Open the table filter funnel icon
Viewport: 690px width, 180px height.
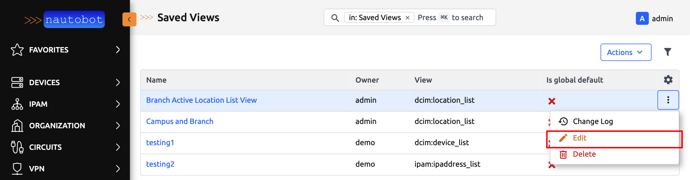pyautogui.click(x=667, y=52)
